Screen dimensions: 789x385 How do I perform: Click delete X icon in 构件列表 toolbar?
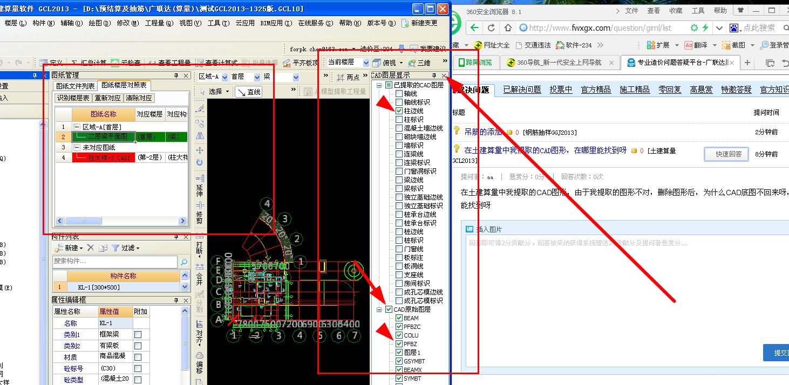[90, 248]
